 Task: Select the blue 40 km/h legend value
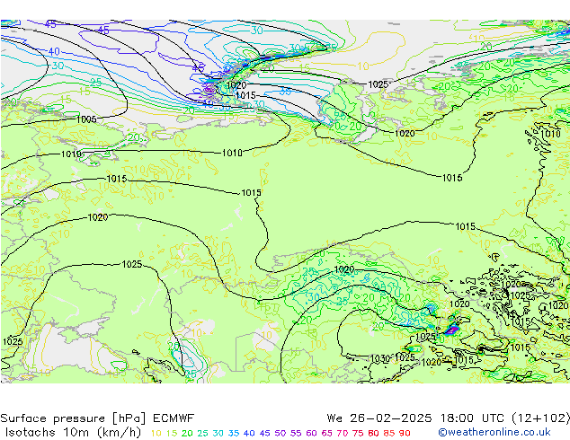coord(249,433)
